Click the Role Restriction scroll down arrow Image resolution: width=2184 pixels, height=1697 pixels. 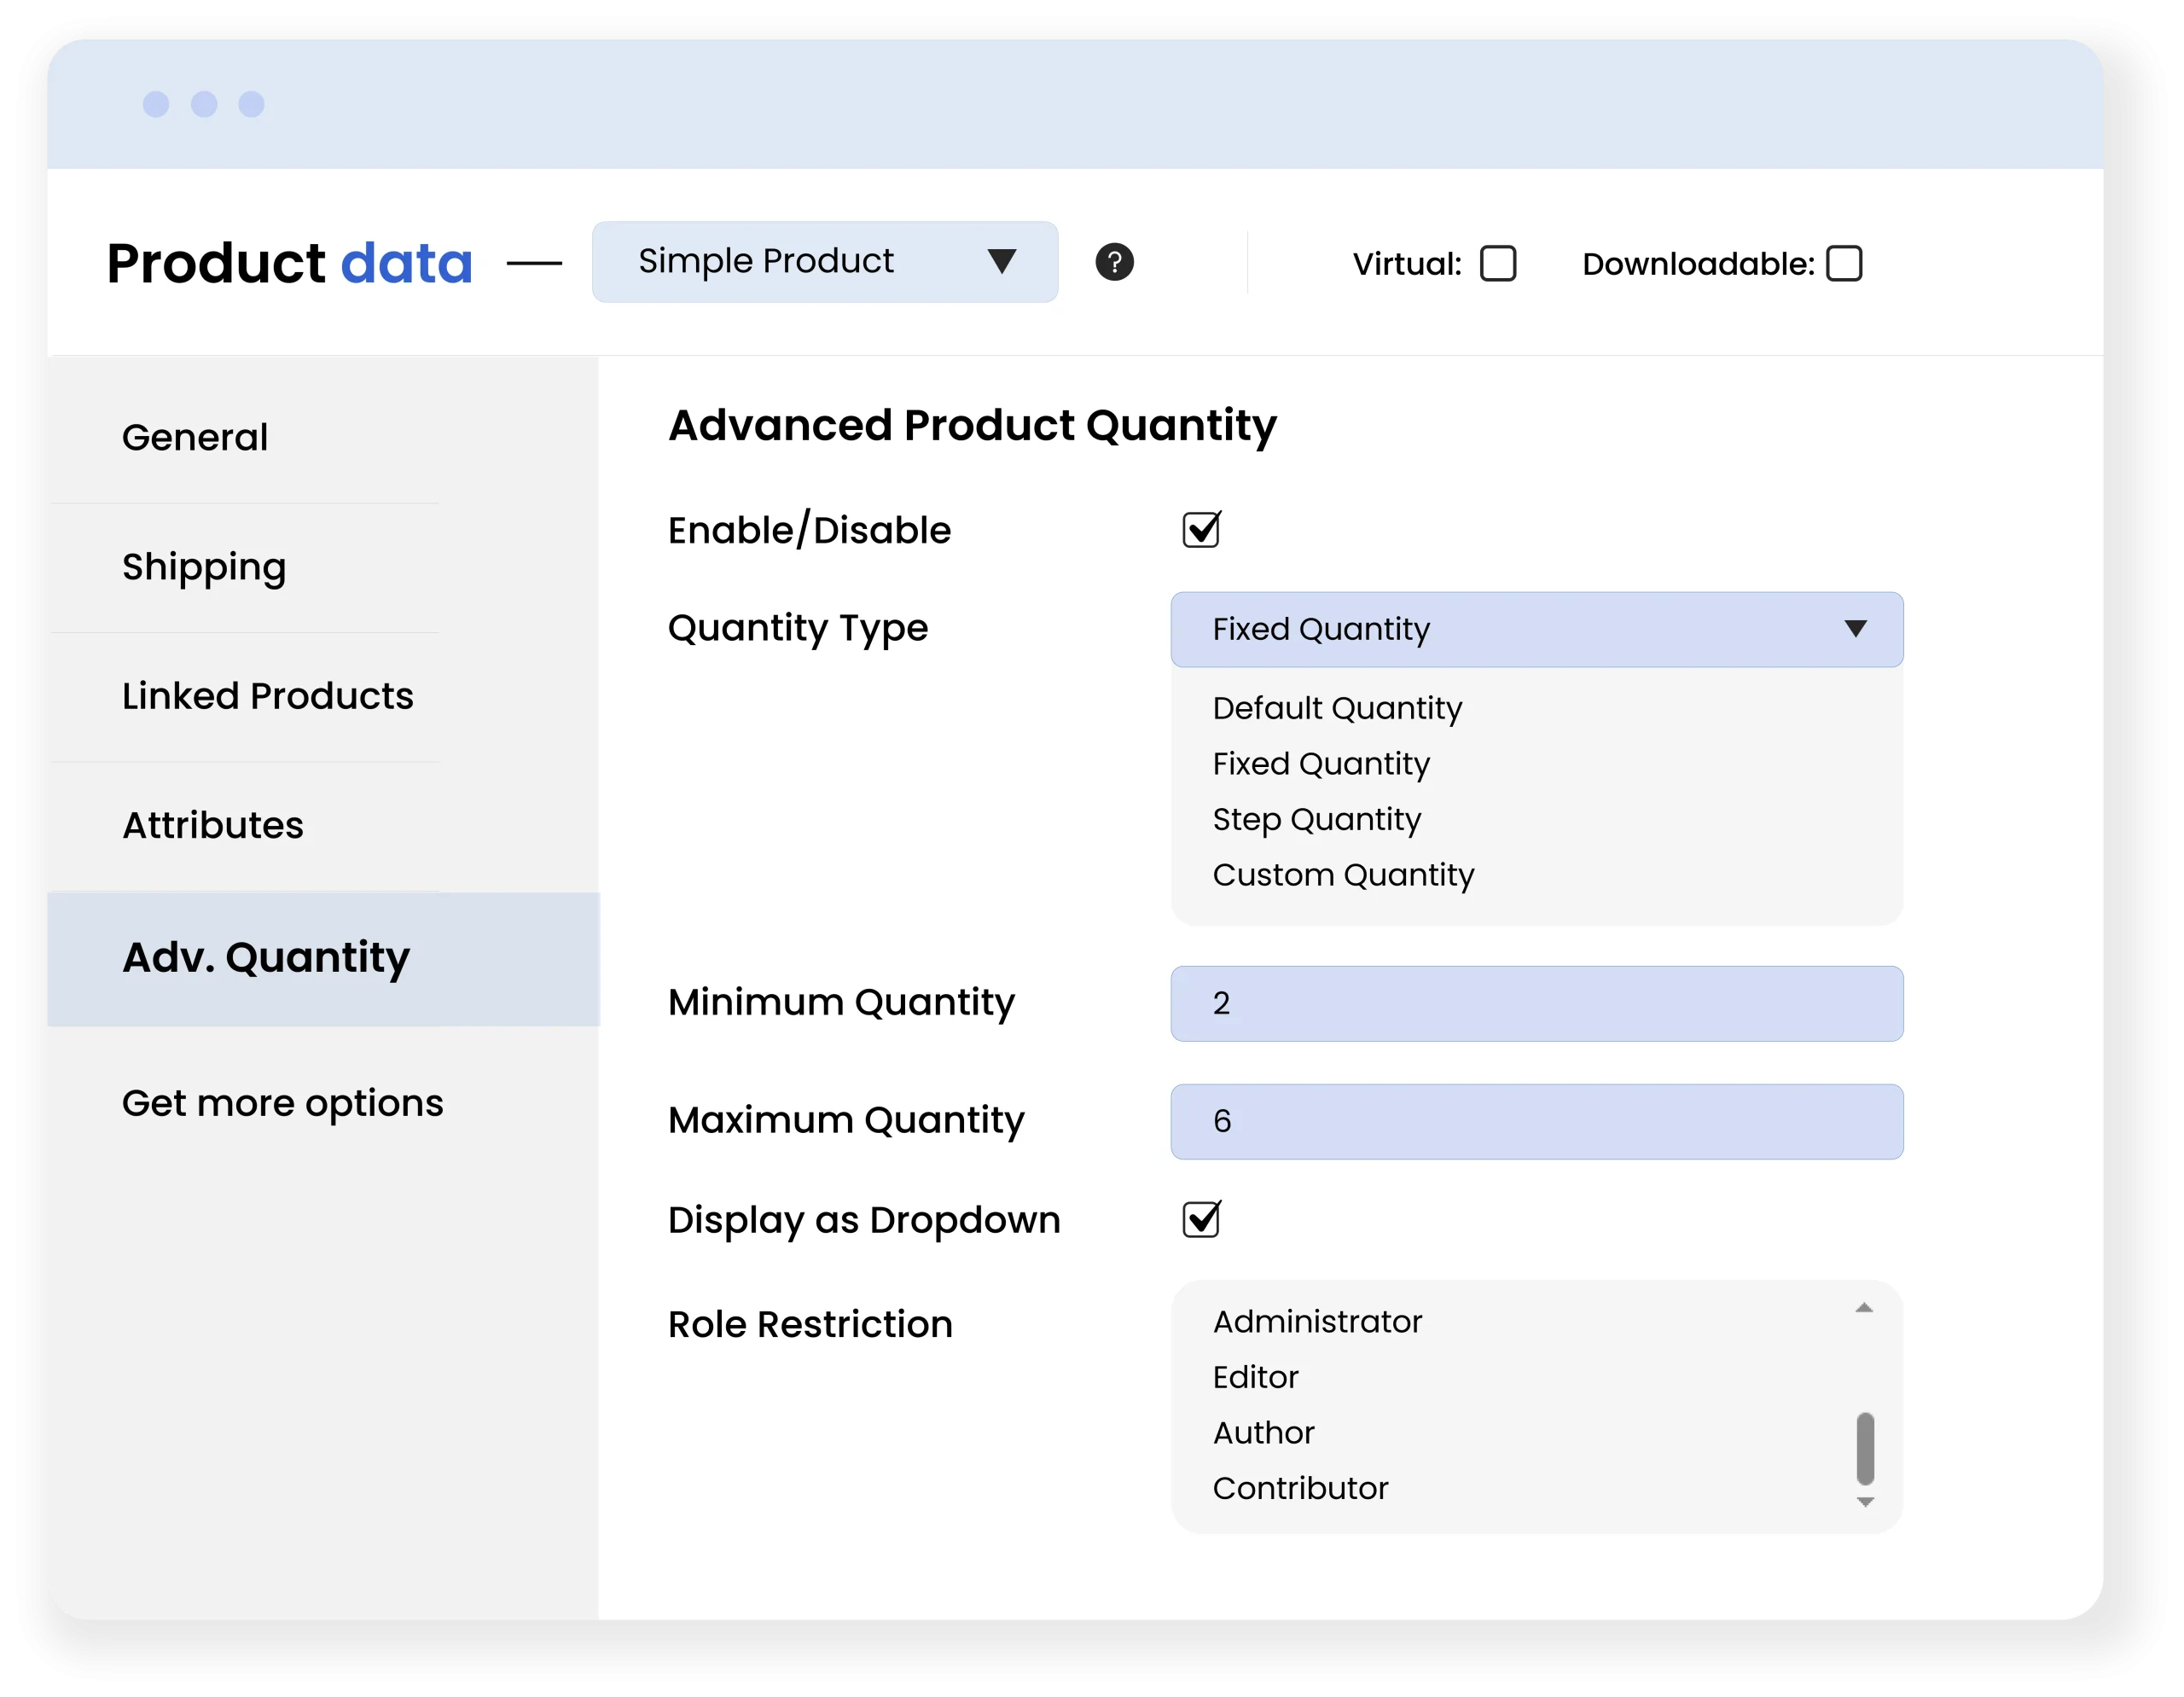1864,1502
